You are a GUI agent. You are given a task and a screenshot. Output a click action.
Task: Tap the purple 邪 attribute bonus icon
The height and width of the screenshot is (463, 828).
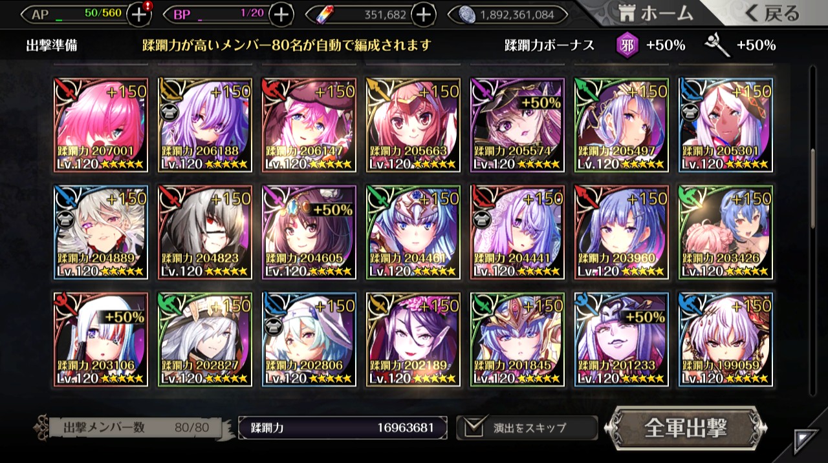(626, 45)
